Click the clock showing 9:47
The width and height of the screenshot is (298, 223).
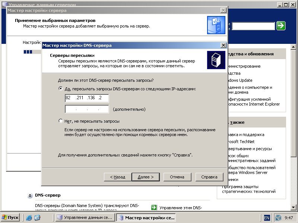coord(289,218)
